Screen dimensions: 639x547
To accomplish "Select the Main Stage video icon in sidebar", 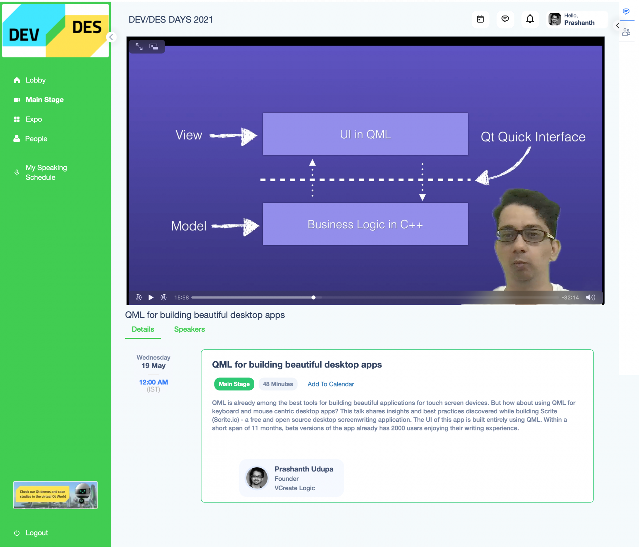I will [x=17, y=99].
